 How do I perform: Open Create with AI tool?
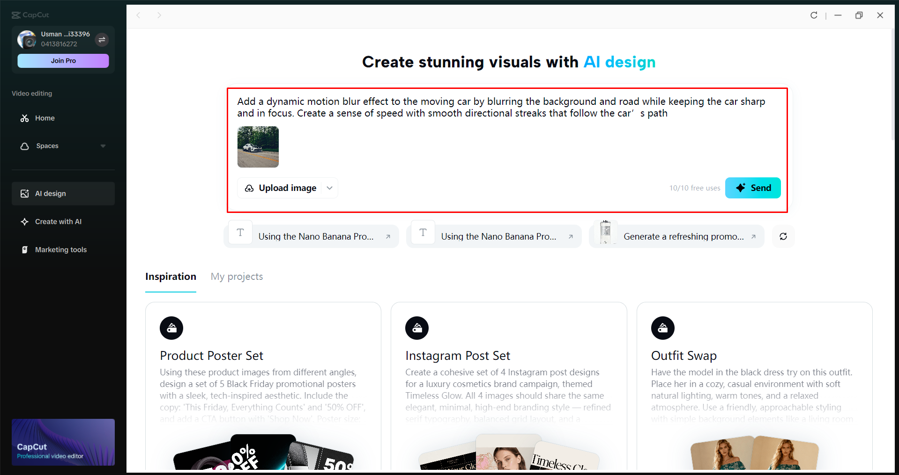[58, 221]
